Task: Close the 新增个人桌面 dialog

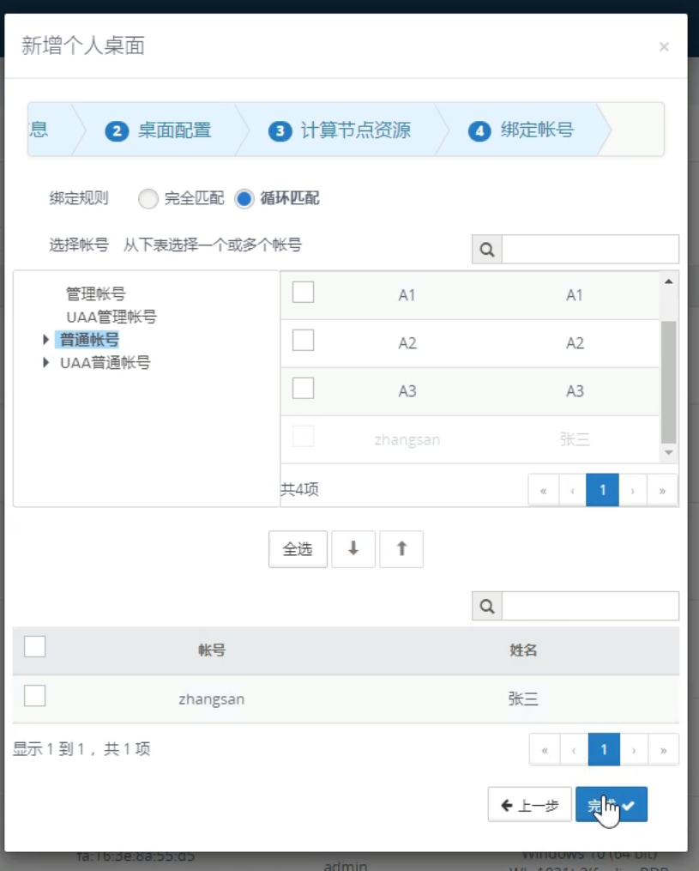Action: pyautogui.click(x=664, y=47)
